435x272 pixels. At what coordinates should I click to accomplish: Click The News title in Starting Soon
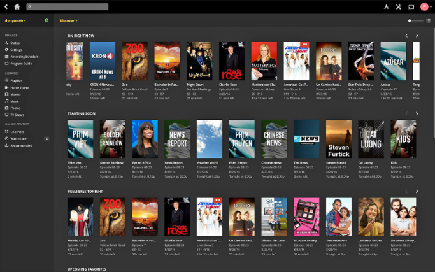tap(301, 162)
